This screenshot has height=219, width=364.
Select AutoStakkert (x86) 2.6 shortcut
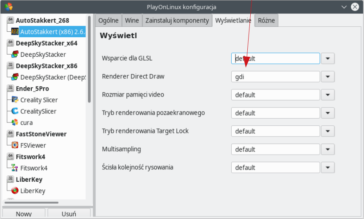coord(52,32)
